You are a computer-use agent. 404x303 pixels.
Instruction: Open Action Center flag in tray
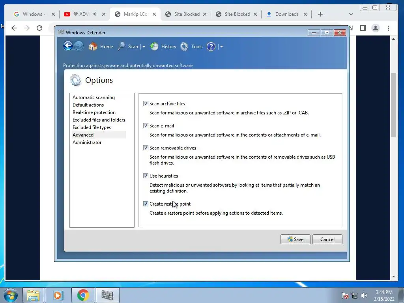pyautogui.click(x=345, y=296)
